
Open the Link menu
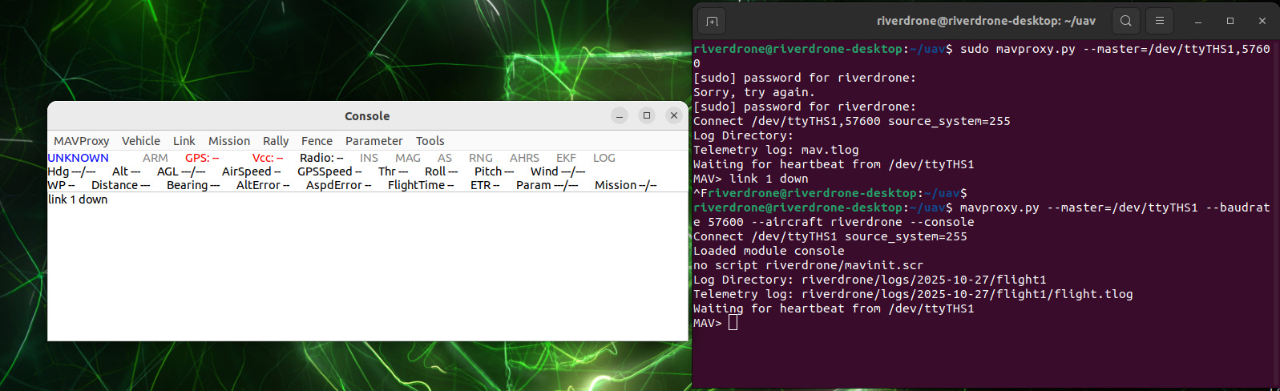(184, 141)
